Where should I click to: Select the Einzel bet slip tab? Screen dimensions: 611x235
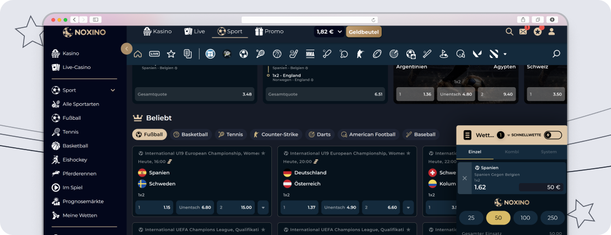[x=475, y=152]
